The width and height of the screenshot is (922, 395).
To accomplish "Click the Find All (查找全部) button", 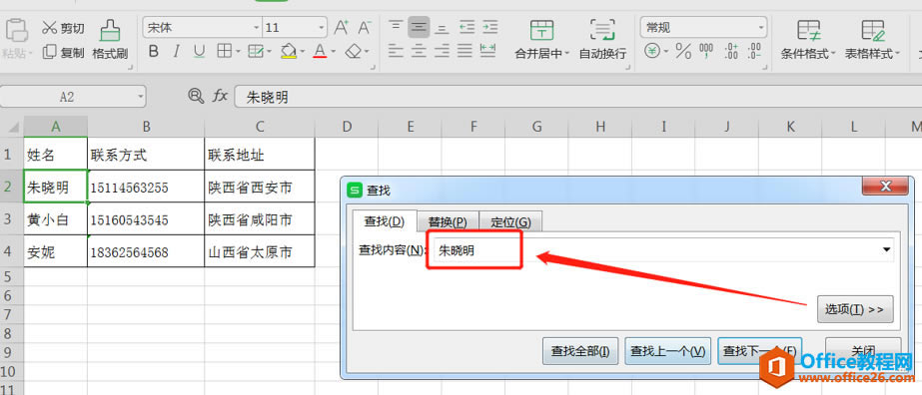I will [x=579, y=351].
